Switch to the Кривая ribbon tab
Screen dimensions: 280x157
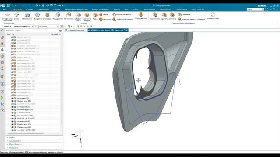click(x=29, y=10)
